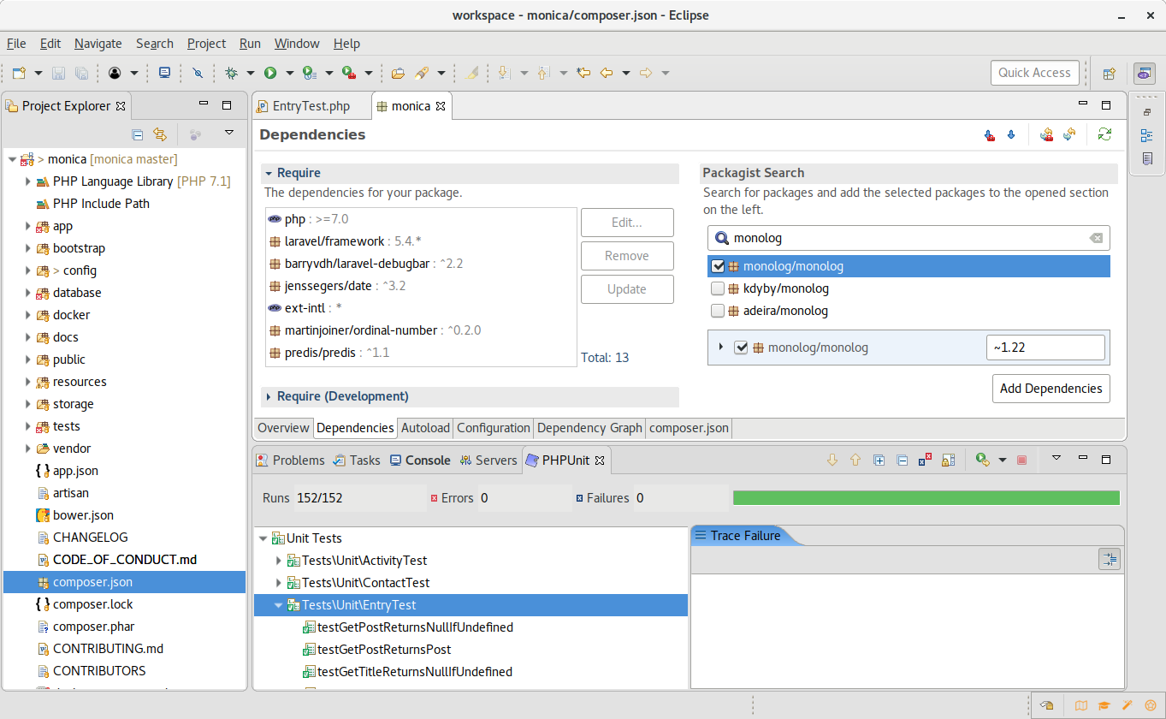Image resolution: width=1166 pixels, height=719 pixels.
Task: Toggle Filter Stack Trace icon in Trace Failure
Action: pos(1110,560)
